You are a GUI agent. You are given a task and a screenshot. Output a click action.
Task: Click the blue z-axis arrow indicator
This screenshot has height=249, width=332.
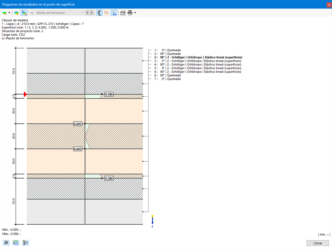[x=152, y=221]
